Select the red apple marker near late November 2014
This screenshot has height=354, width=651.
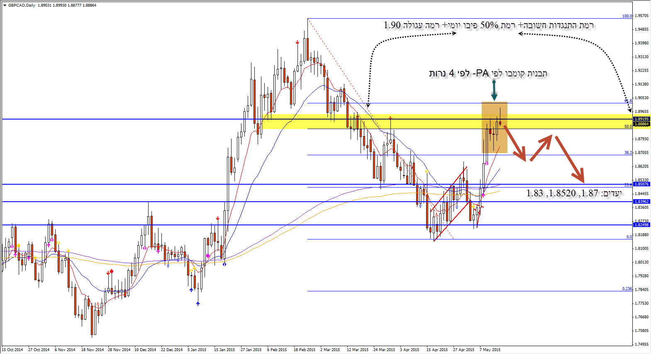click(111, 271)
